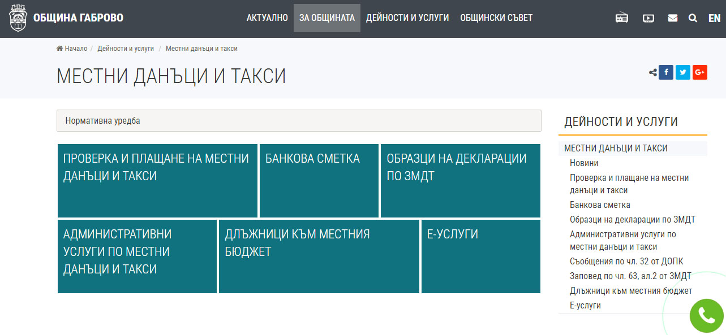Open search with magnifier icon
This screenshot has width=726, height=335.
coord(693,18)
